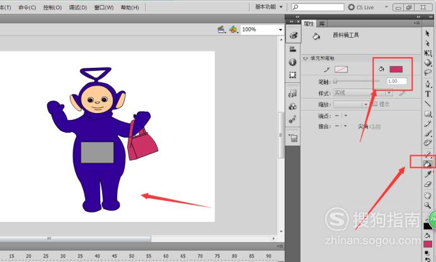436x262 pixels.
Task: Select the Deco tool
Action: tap(428, 143)
